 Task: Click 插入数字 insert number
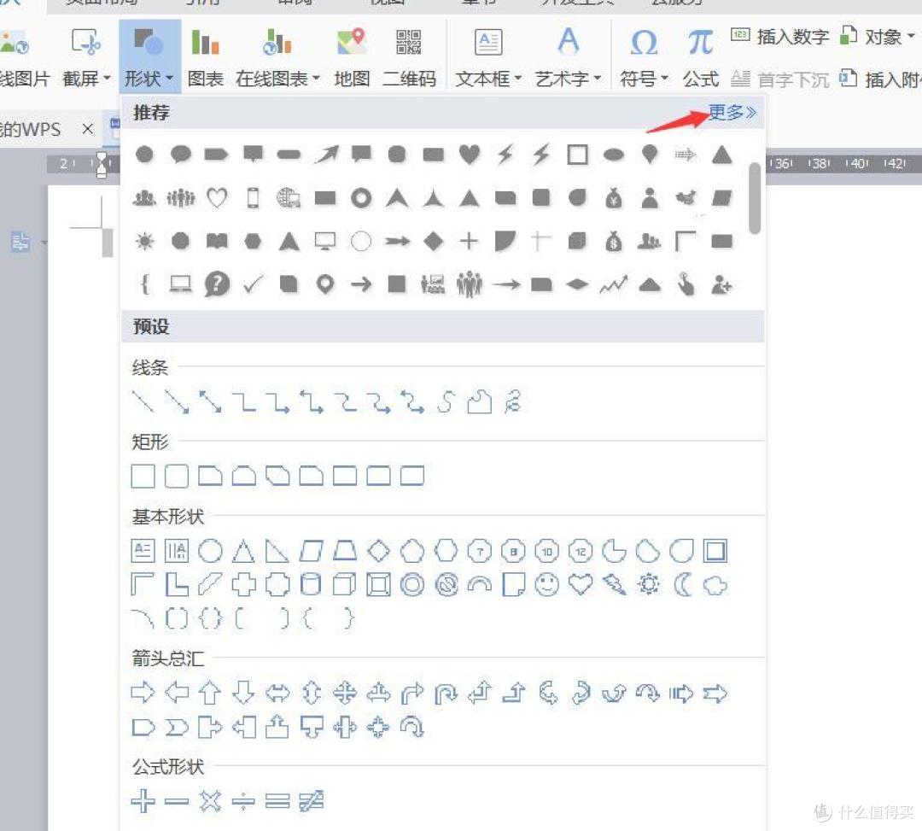tap(779, 37)
